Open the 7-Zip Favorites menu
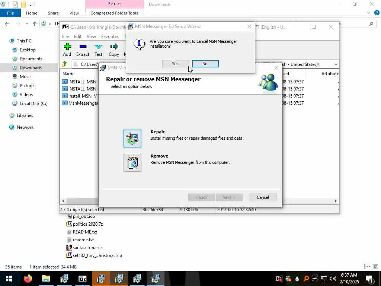The width and height of the screenshot is (381, 286). [110, 36]
